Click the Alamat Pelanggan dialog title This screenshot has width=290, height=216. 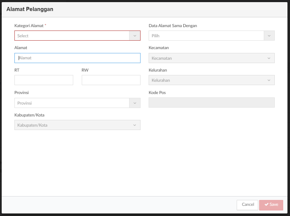[x=30, y=9]
